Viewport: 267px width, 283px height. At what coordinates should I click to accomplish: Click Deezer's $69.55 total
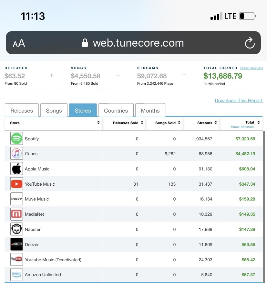(248, 245)
